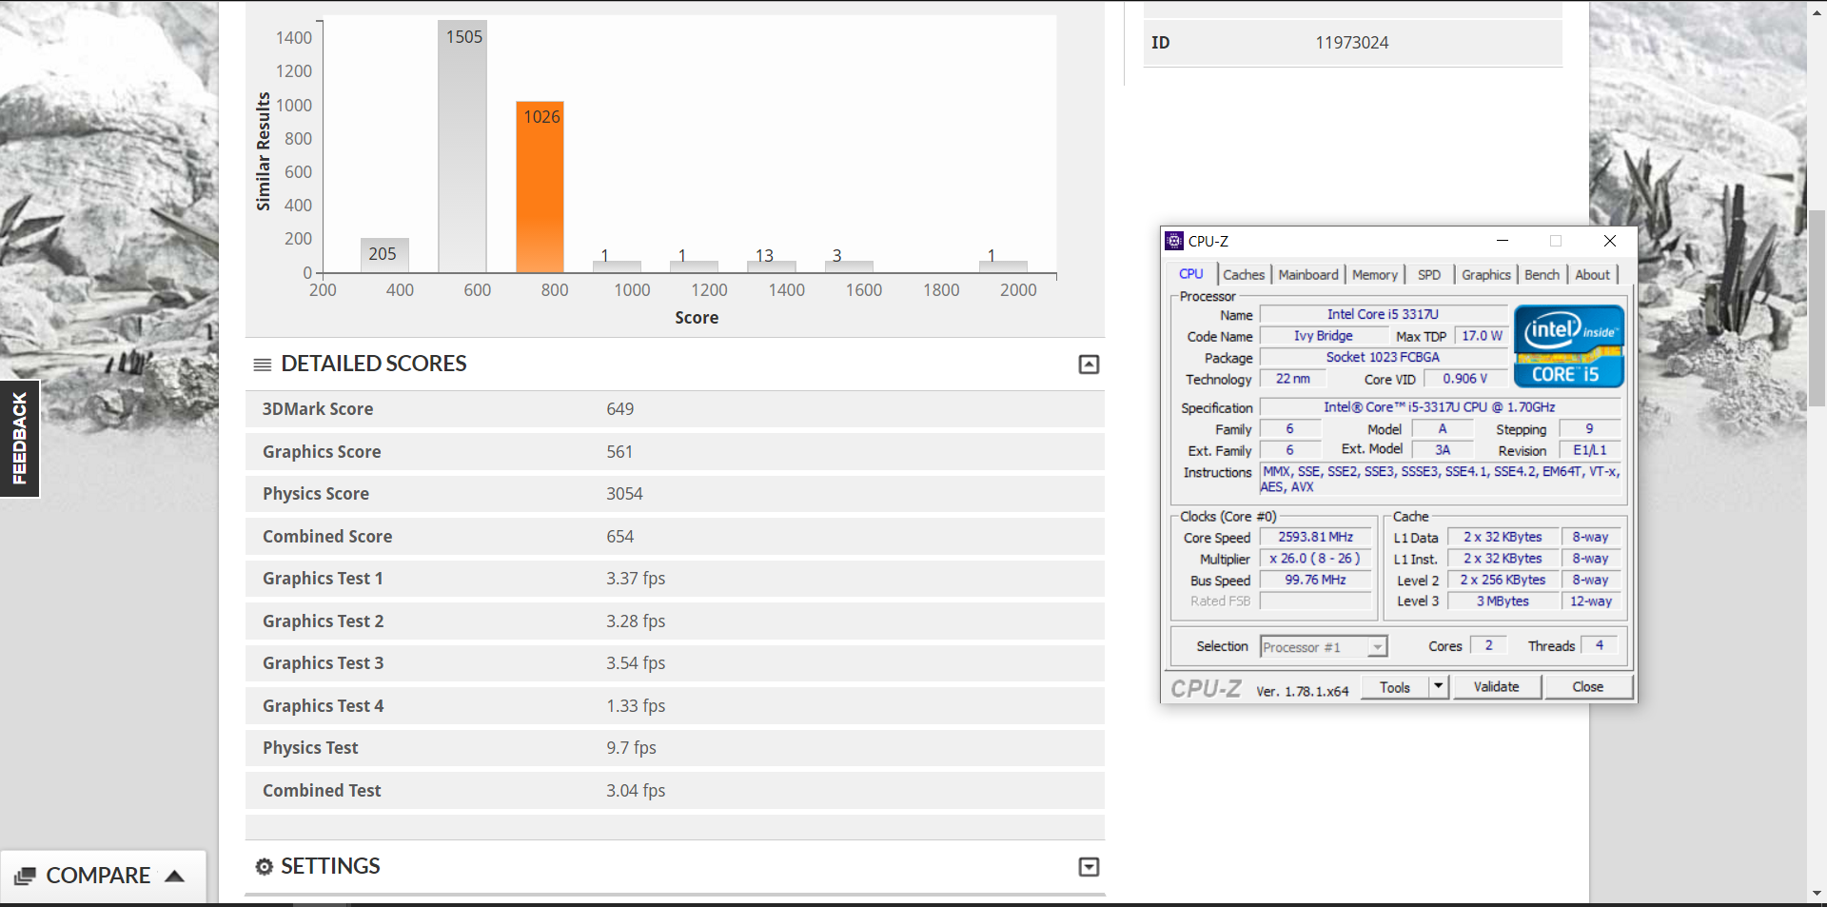Click the Multiplier value field
Image resolution: width=1827 pixels, height=907 pixels.
click(x=1315, y=559)
